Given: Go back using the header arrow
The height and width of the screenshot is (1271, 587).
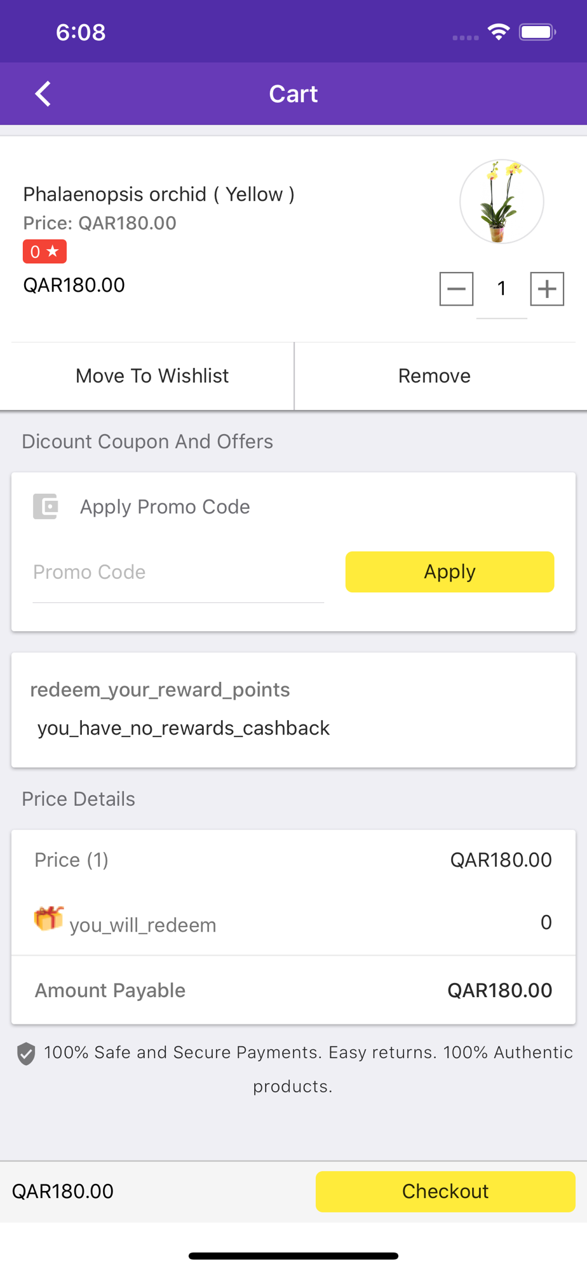Looking at the screenshot, I should pyautogui.click(x=43, y=94).
